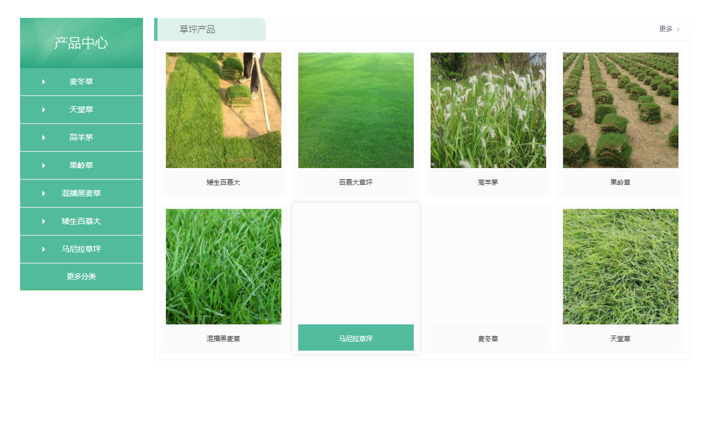Click the highlighted 马尼拉草坪 product label
This screenshot has height=445, width=717.
tap(356, 338)
